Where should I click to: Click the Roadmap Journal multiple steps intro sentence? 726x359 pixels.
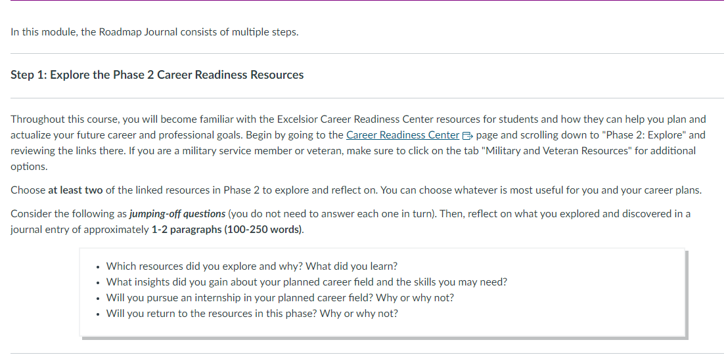pyautogui.click(x=154, y=32)
